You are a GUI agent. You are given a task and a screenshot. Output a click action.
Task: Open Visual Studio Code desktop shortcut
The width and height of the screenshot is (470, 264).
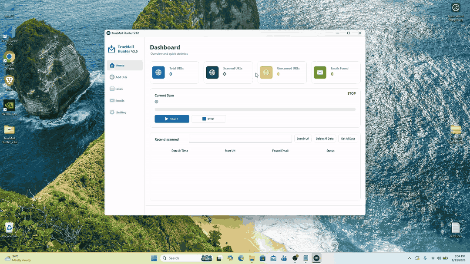[x=9, y=36]
